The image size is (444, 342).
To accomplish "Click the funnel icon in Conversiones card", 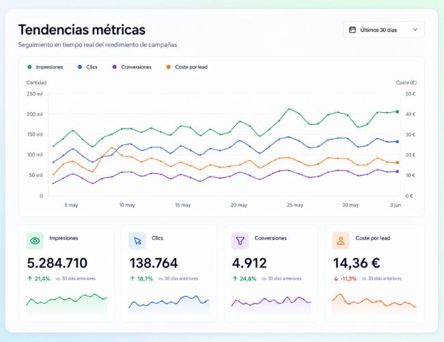I will coord(240,241).
